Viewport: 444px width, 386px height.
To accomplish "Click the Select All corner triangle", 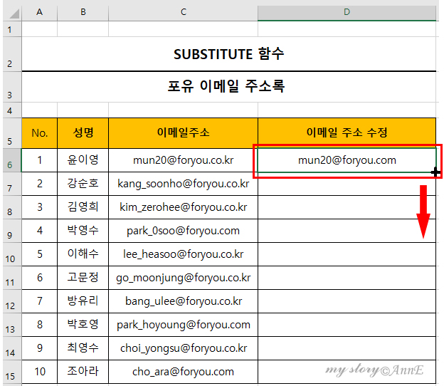I will point(14,13).
